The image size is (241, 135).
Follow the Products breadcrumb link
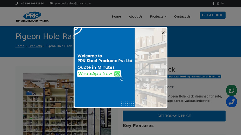point(35,46)
